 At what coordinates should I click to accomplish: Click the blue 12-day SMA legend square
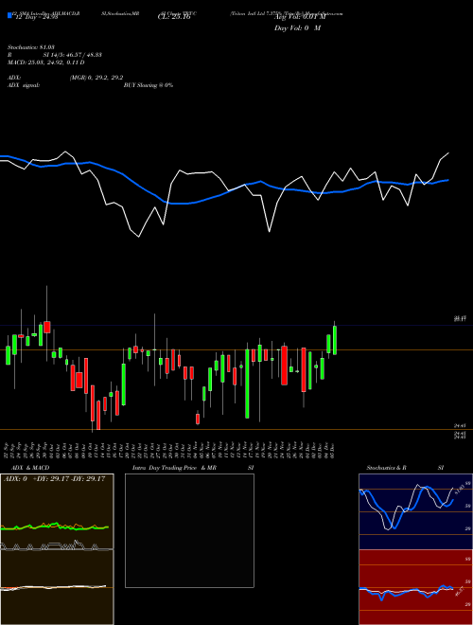click(9, 15)
